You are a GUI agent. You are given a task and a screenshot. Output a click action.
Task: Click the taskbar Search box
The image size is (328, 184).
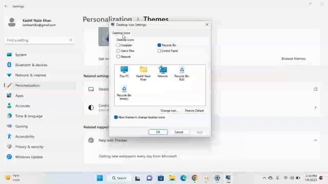pyautogui.click(x=119, y=178)
